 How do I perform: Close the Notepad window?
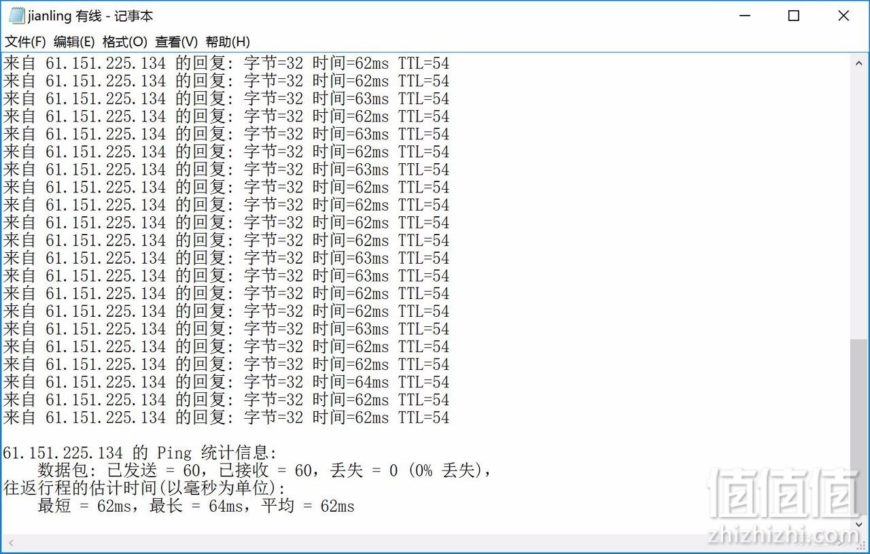pos(843,16)
